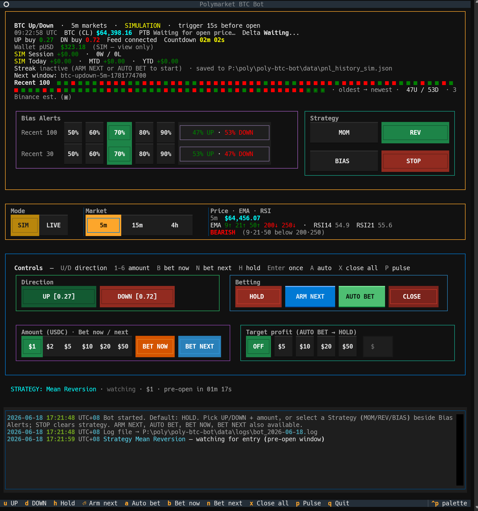Set target profit to OFF
The image size is (478, 511).
(258, 346)
